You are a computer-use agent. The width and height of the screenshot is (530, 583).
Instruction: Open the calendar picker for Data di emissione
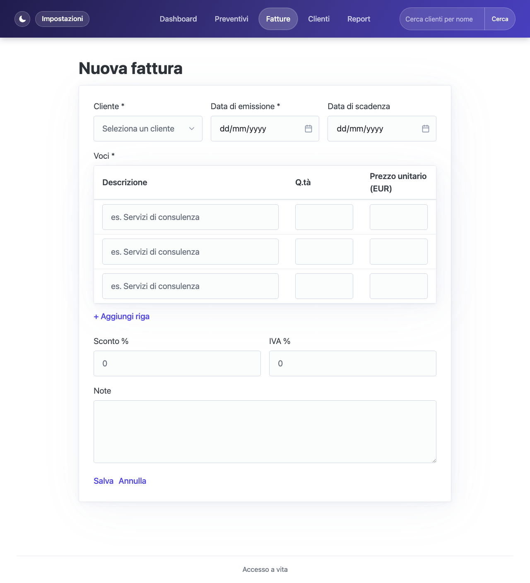tap(308, 129)
